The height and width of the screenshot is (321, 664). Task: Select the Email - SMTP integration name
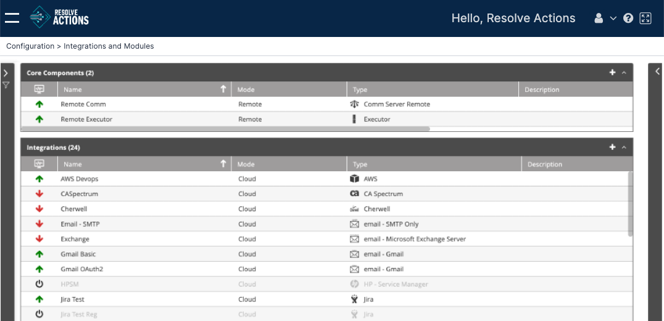click(80, 224)
